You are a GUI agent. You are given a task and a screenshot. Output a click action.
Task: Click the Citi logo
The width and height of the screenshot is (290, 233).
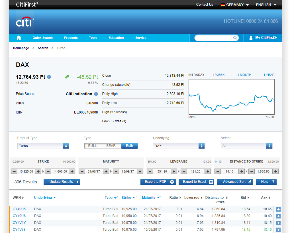point(24,22)
